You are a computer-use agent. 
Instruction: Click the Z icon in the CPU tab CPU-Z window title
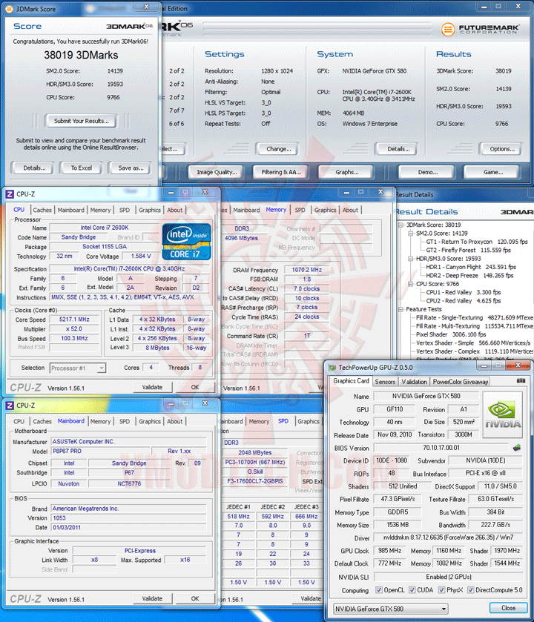pyautogui.click(x=10, y=194)
